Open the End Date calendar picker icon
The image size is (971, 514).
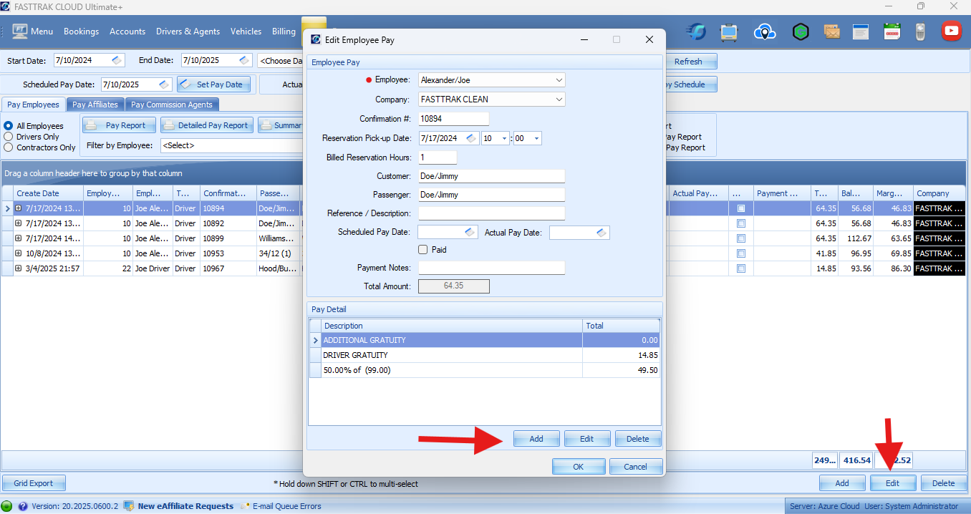pyautogui.click(x=244, y=61)
